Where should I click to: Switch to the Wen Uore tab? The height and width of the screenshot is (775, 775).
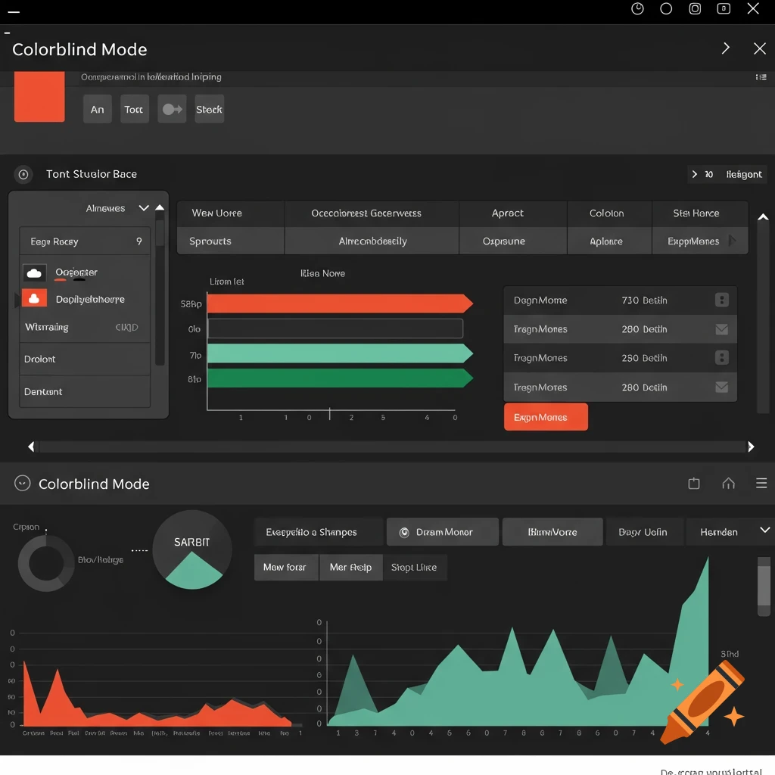pyautogui.click(x=229, y=213)
